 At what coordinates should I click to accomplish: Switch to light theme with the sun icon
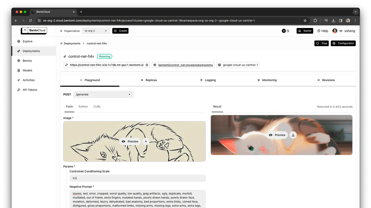[x=284, y=31]
